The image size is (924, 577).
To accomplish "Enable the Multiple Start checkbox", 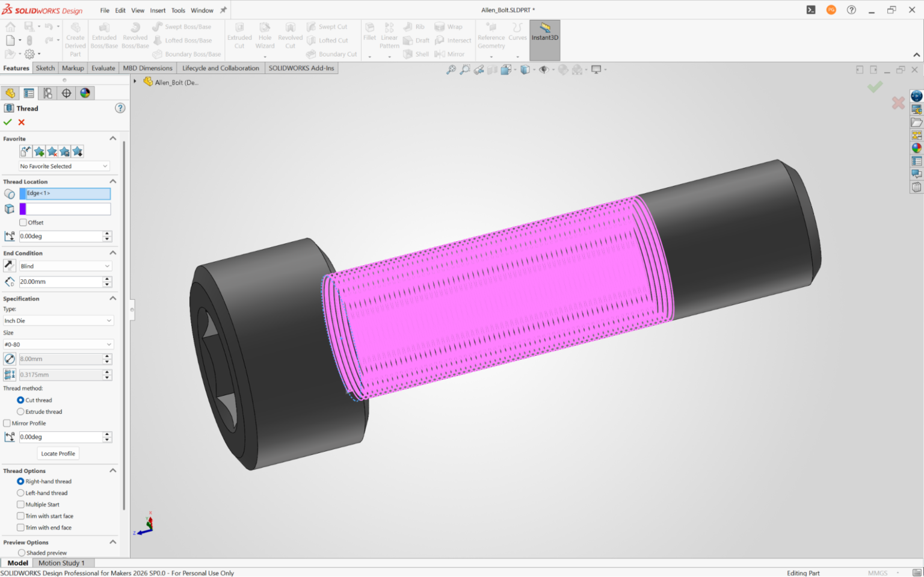I will click(x=20, y=504).
